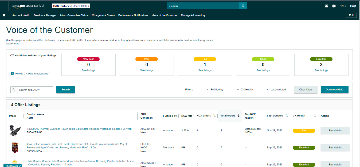This screenshot has width=360, height=167.
Task: Open Manage All Inventory
Action: coord(193,15)
